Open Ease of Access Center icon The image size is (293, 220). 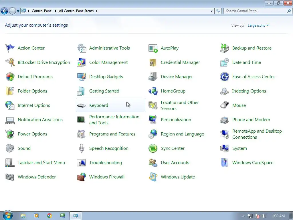(224, 77)
